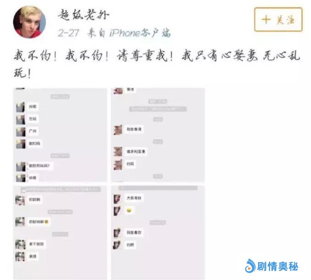Follow the user with +关注 button
This screenshot has height=280, width=311.
(278, 20)
